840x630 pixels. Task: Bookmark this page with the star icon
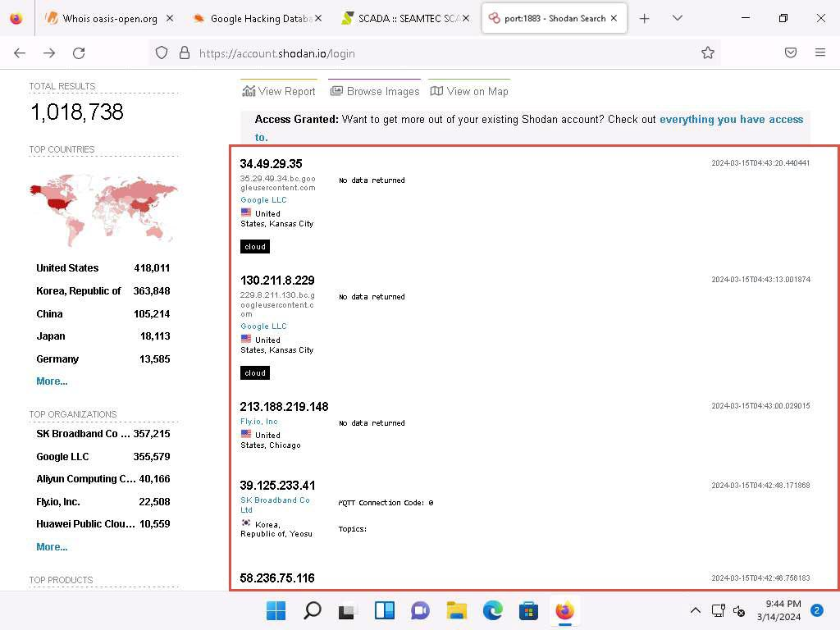pos(708,52)
